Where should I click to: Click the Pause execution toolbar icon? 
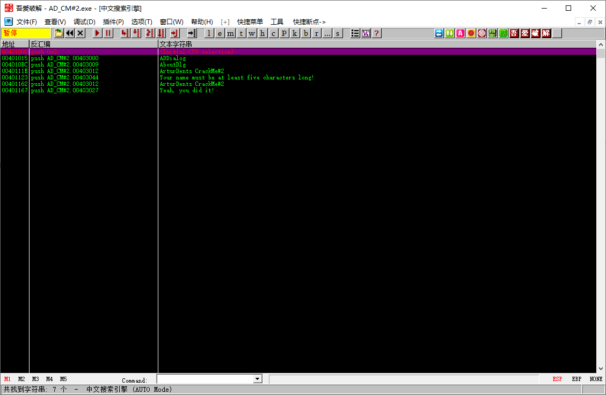[x=108, y=33]
